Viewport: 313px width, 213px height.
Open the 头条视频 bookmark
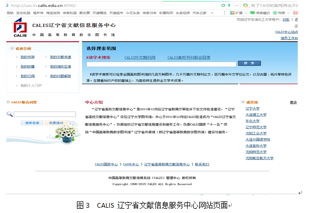183,13
